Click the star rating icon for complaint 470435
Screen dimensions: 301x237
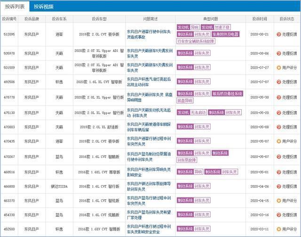pos(279,141)
